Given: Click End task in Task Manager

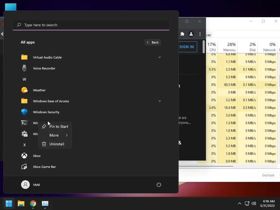Looking at the screenshot, I should pos(268,175).
